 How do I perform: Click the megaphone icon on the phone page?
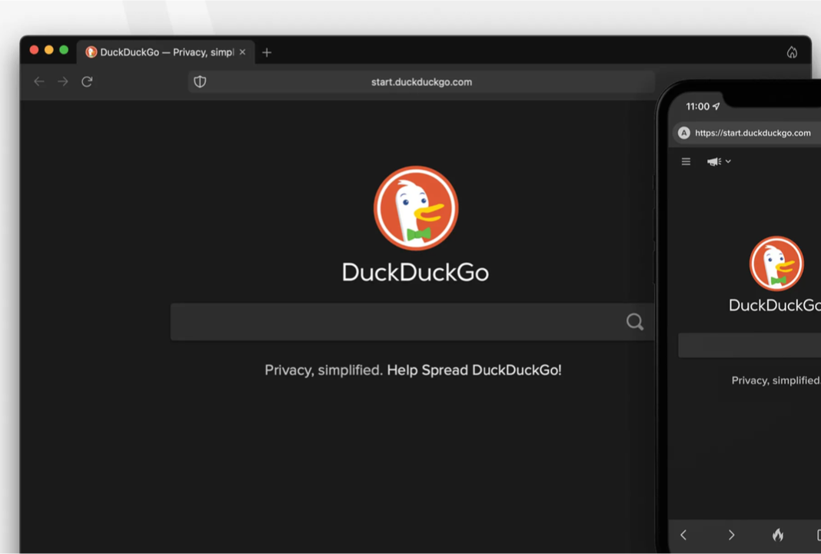click(x=713, y=161)
